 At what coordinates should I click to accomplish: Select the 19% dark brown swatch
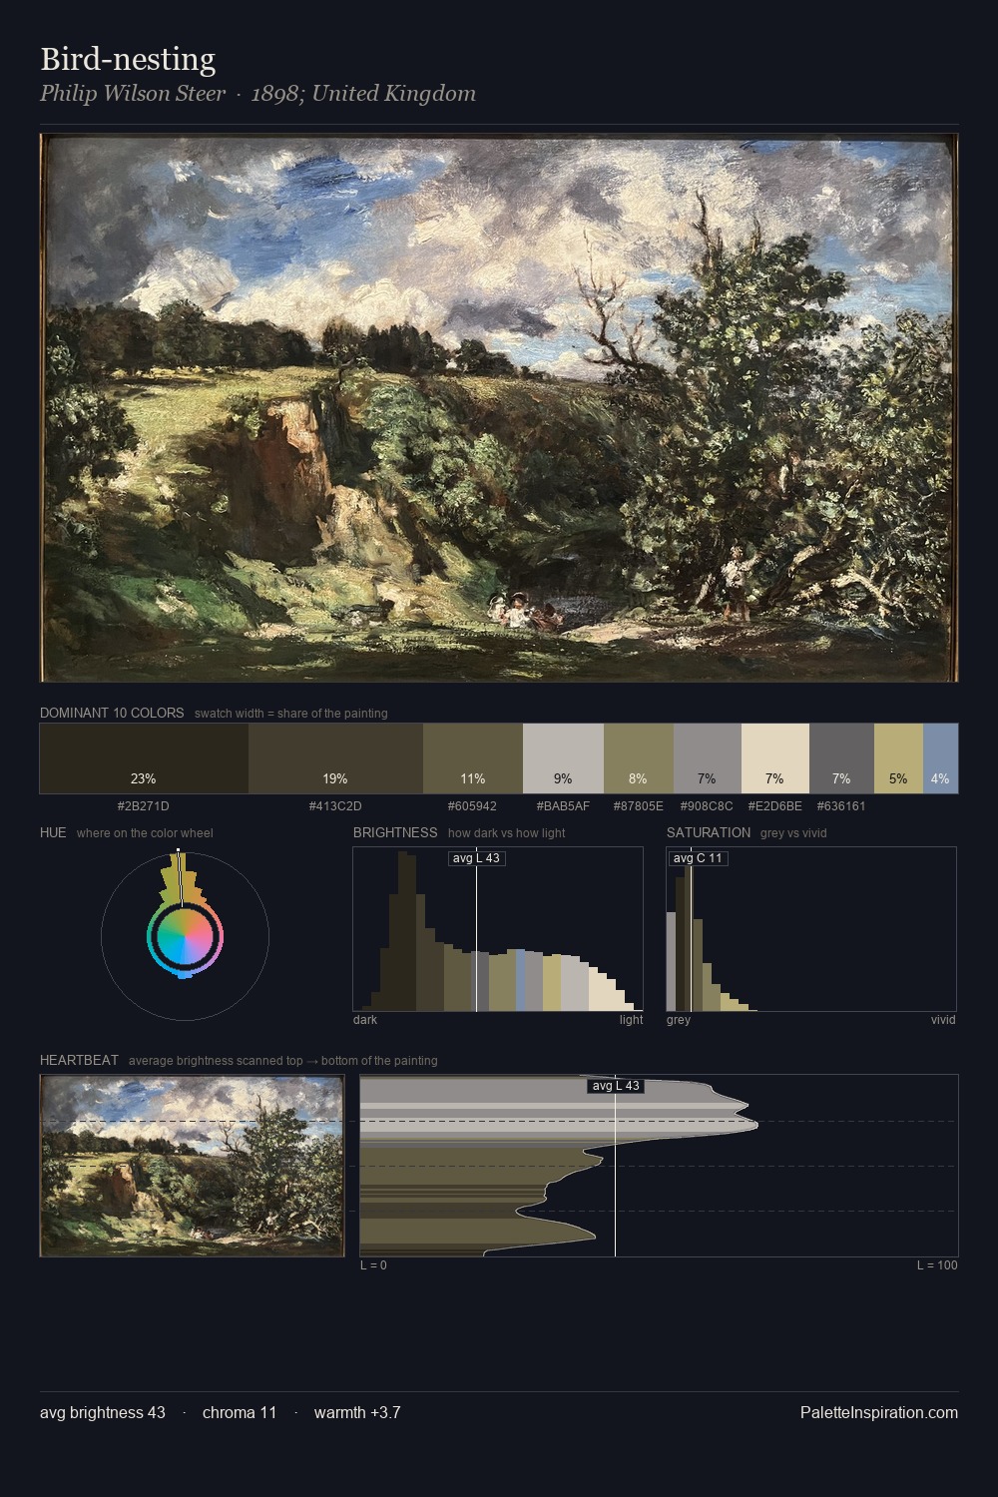[x=335, y=758]
